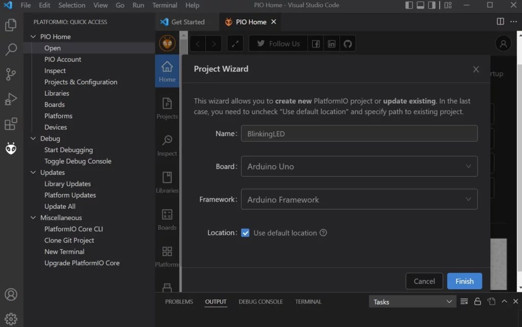Open the Explorer view in activity bar
The image size is (522, 327).
(x=11, y=25)
